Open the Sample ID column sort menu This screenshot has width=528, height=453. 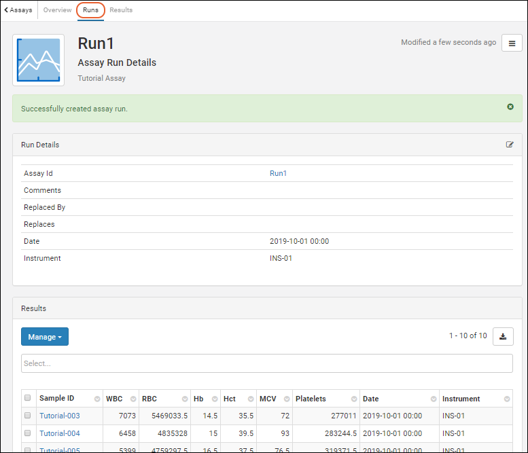point(97,399)
